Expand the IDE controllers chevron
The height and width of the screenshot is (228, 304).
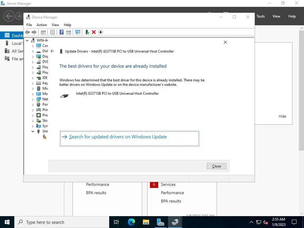pos(33,78)
